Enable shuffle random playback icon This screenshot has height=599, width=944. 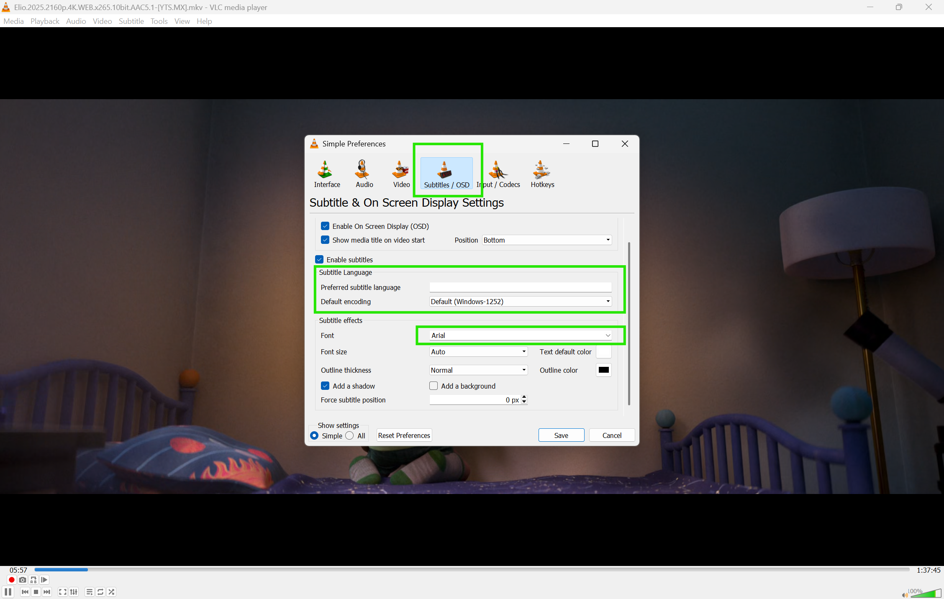pyautogui.click(x=111, y=592)
